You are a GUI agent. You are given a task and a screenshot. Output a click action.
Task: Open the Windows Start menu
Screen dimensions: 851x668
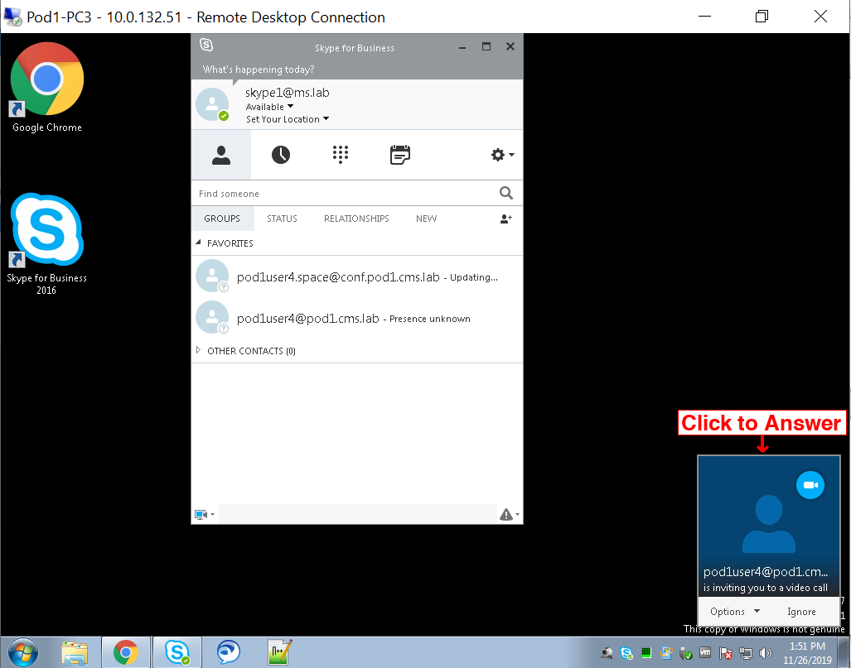click(22, 652)
